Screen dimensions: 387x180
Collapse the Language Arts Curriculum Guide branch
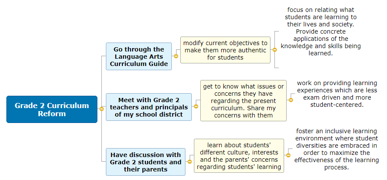pyautogui.click(x=176, y=56)
